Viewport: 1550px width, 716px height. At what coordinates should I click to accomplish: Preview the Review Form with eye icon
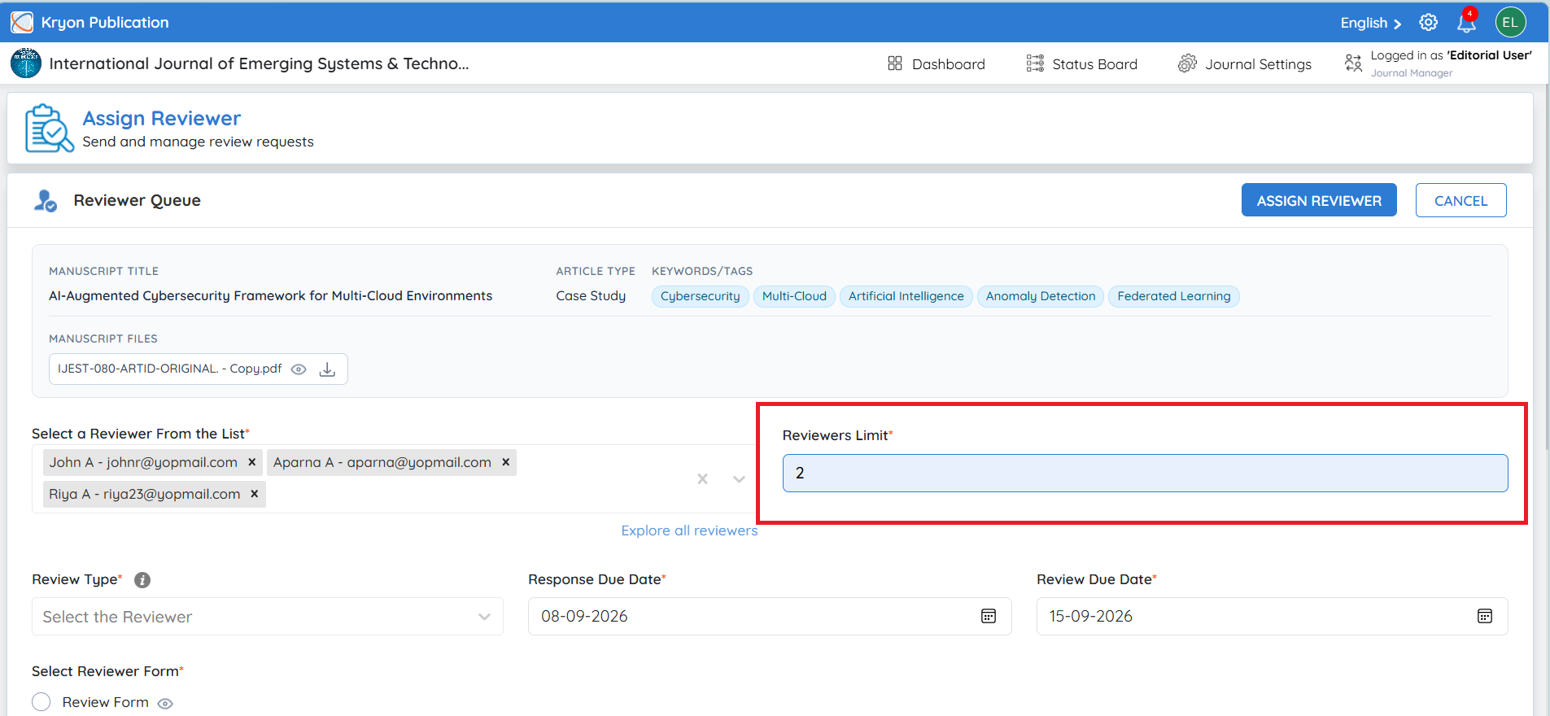coord(165,704)
